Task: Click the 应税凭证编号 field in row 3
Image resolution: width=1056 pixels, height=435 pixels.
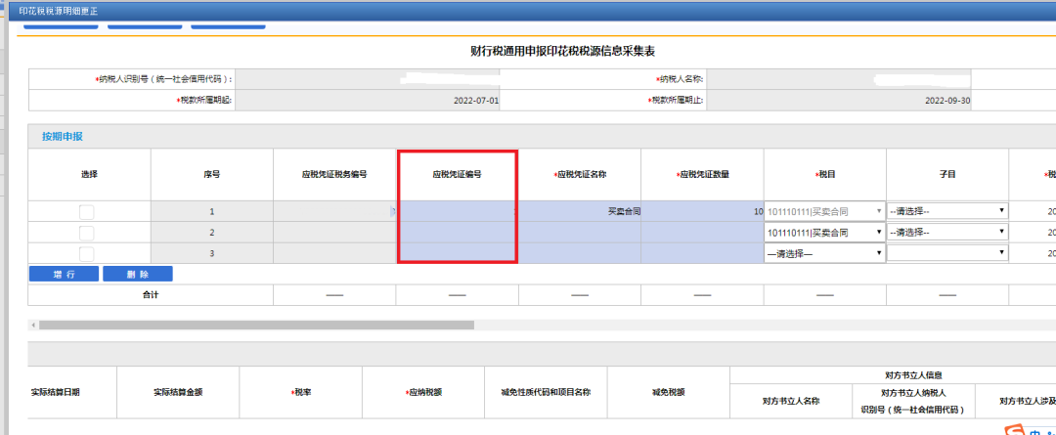Action: tap(458, 253)
